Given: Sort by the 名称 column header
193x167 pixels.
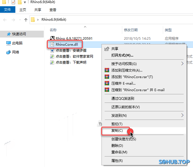Looking at the screenshot, I should pos(53,30).
